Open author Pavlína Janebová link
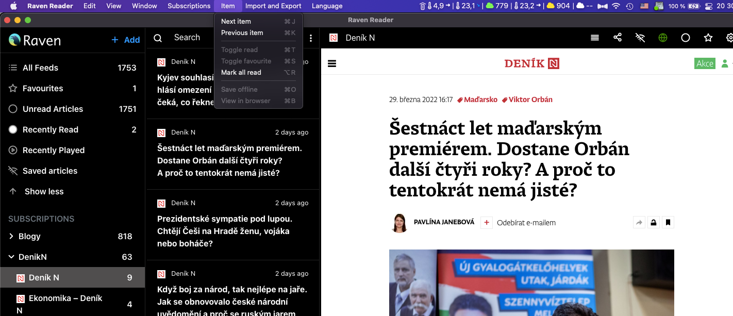Screen dimensions: 733x316 444,222
